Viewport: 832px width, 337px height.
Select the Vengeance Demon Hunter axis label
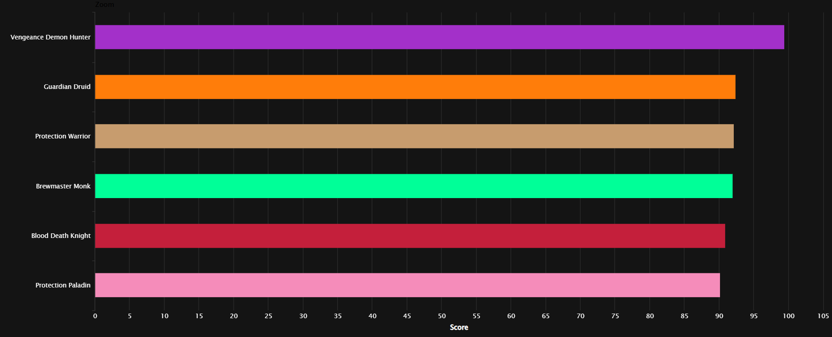pyautogui.click(x=50, y=37)
